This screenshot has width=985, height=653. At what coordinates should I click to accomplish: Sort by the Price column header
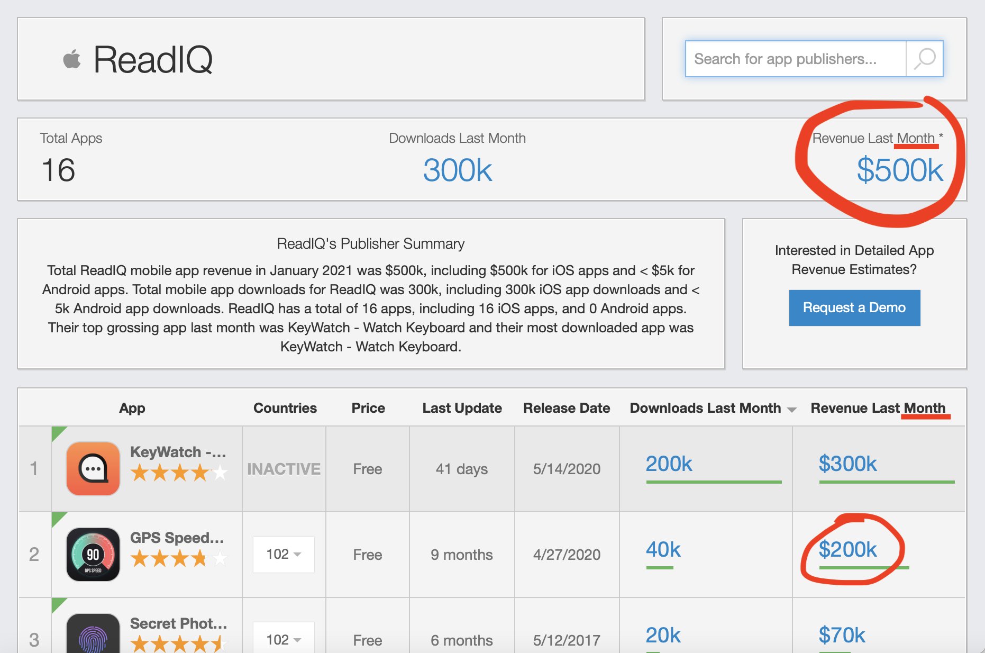[x=368, y=408]
